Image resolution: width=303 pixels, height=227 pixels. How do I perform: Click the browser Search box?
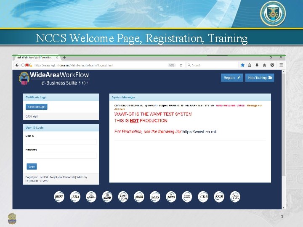[x=213, y=65]
